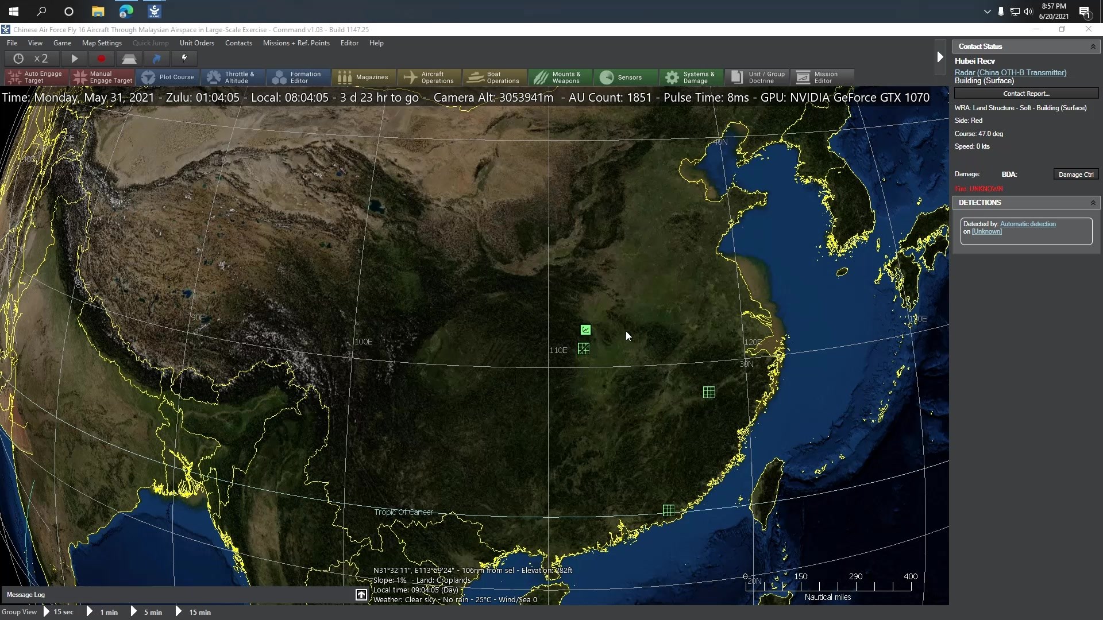The image size is (1103, 620).
Task: Open Cortana from the taskbar
Action: 69,11
